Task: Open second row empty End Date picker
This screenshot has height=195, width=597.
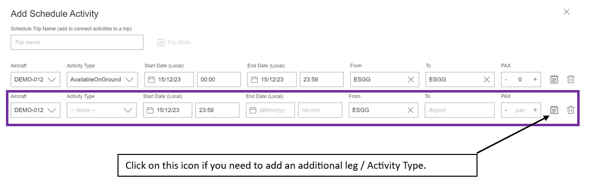Action: (x=270, y=110)
